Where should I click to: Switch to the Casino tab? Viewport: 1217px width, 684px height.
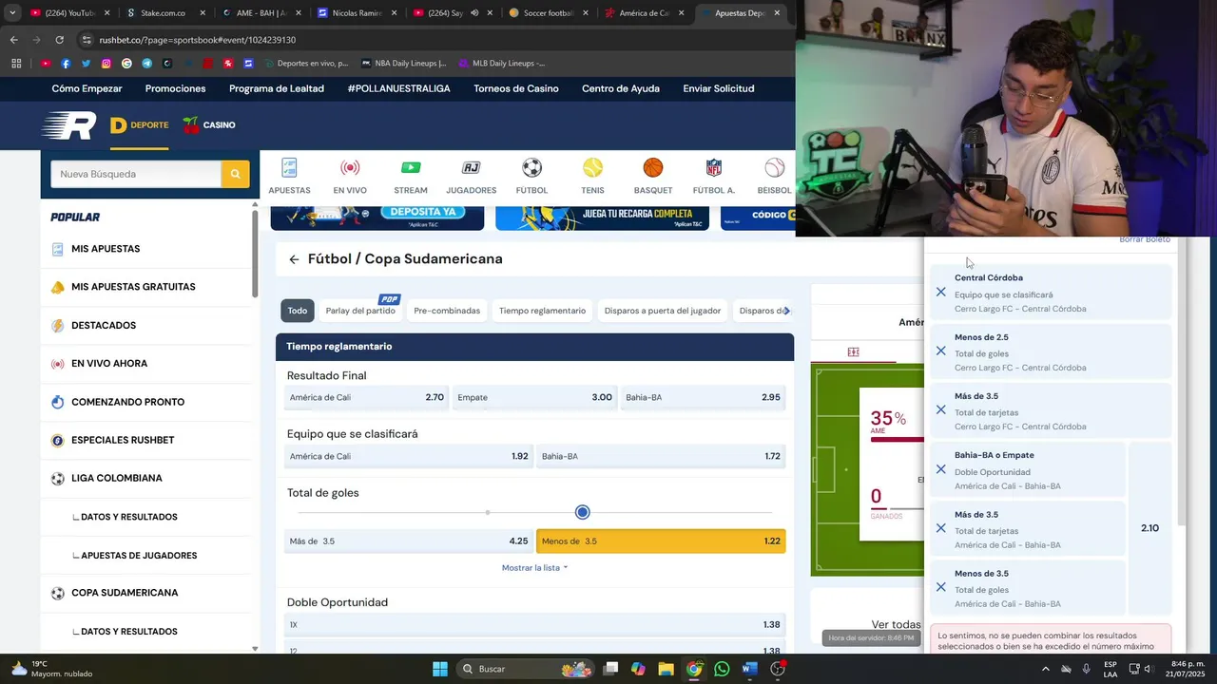click(x=209, y=125)
